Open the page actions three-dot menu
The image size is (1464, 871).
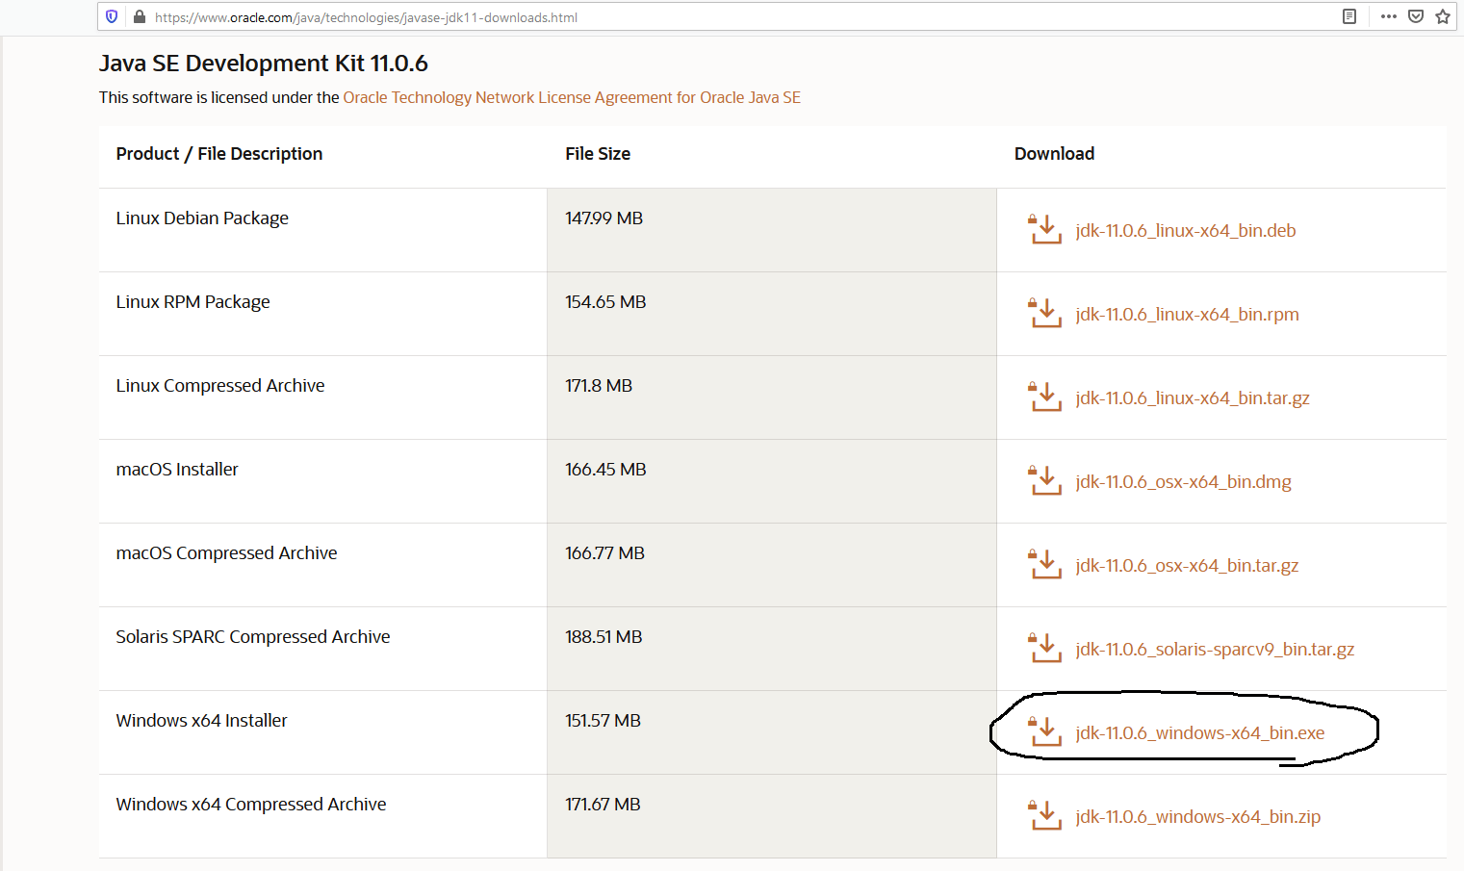1388,16
